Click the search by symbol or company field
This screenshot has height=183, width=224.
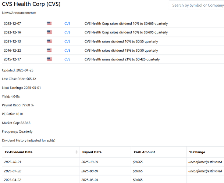tap(196, 5)
